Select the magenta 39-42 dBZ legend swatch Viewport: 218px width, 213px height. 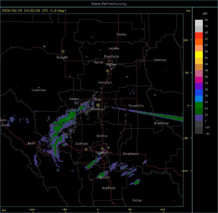pos(199,80)
